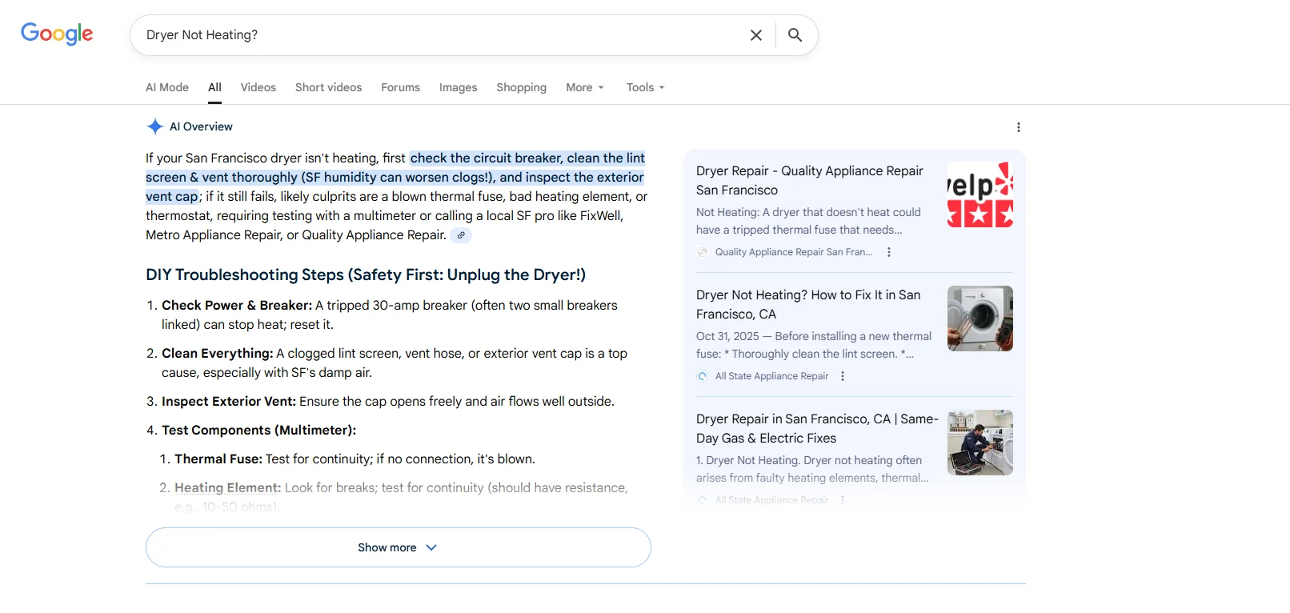Switch to the AI Mode tab
This screenshot has width=1290, height=613.
click(167, 87)
